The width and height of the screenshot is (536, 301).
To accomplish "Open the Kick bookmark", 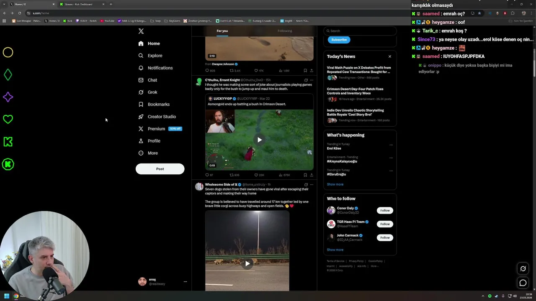I will [68, 20].
